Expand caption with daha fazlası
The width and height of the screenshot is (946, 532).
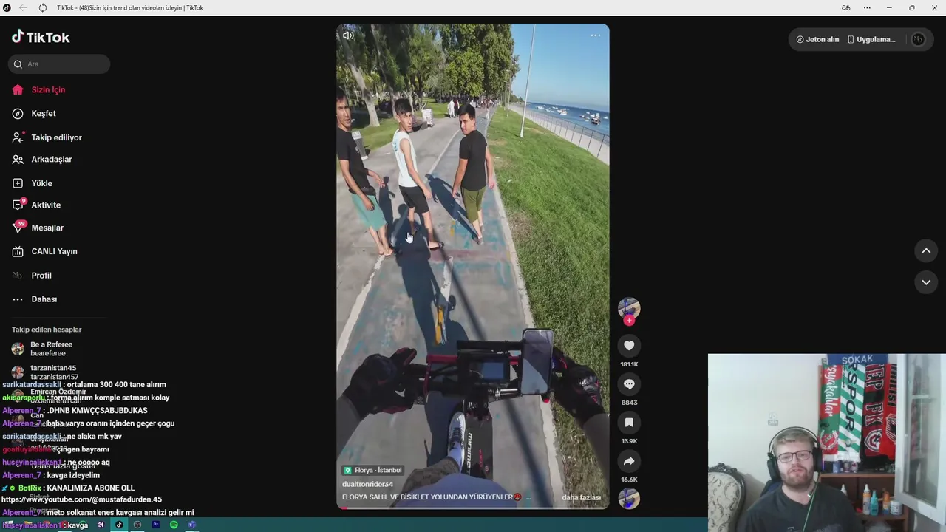581,497
